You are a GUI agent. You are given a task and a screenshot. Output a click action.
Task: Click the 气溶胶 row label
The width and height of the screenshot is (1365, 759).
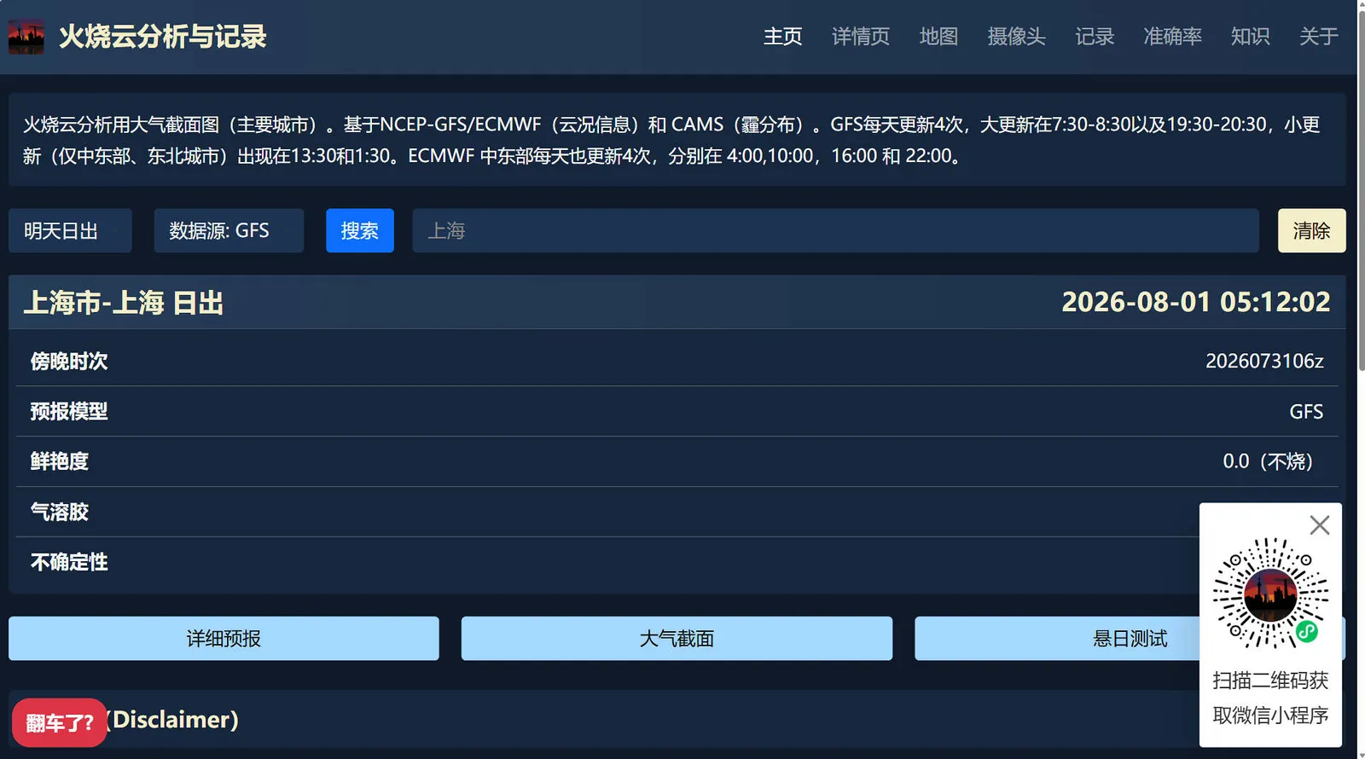60,512
